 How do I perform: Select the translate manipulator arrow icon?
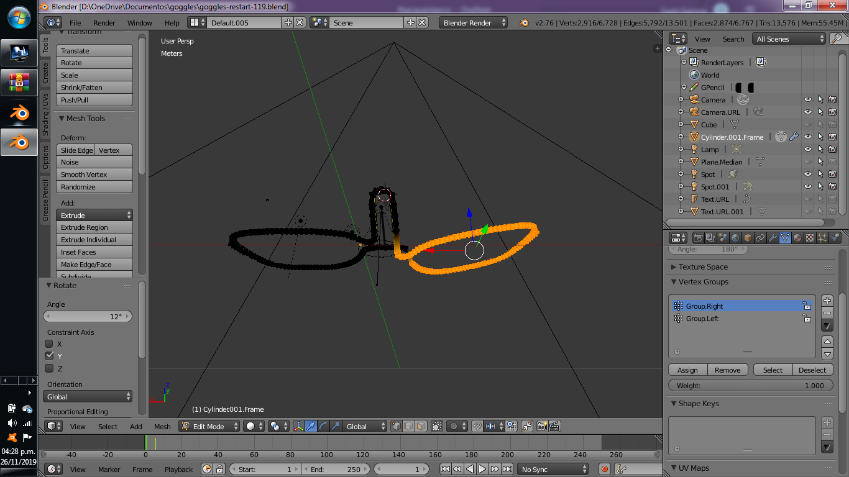click(311, 426)
